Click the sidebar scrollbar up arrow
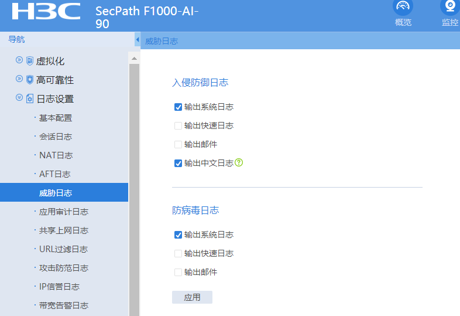The height and width of the screenshot is (316, 460). [134, 59]
